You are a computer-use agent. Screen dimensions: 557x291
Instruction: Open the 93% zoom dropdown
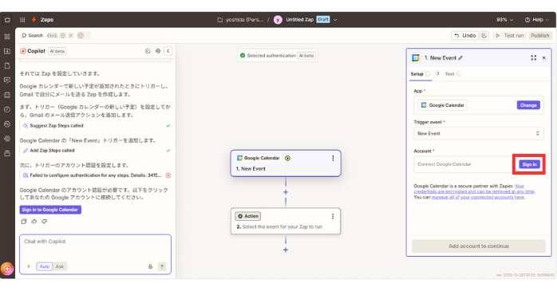(x=505, y=20)
